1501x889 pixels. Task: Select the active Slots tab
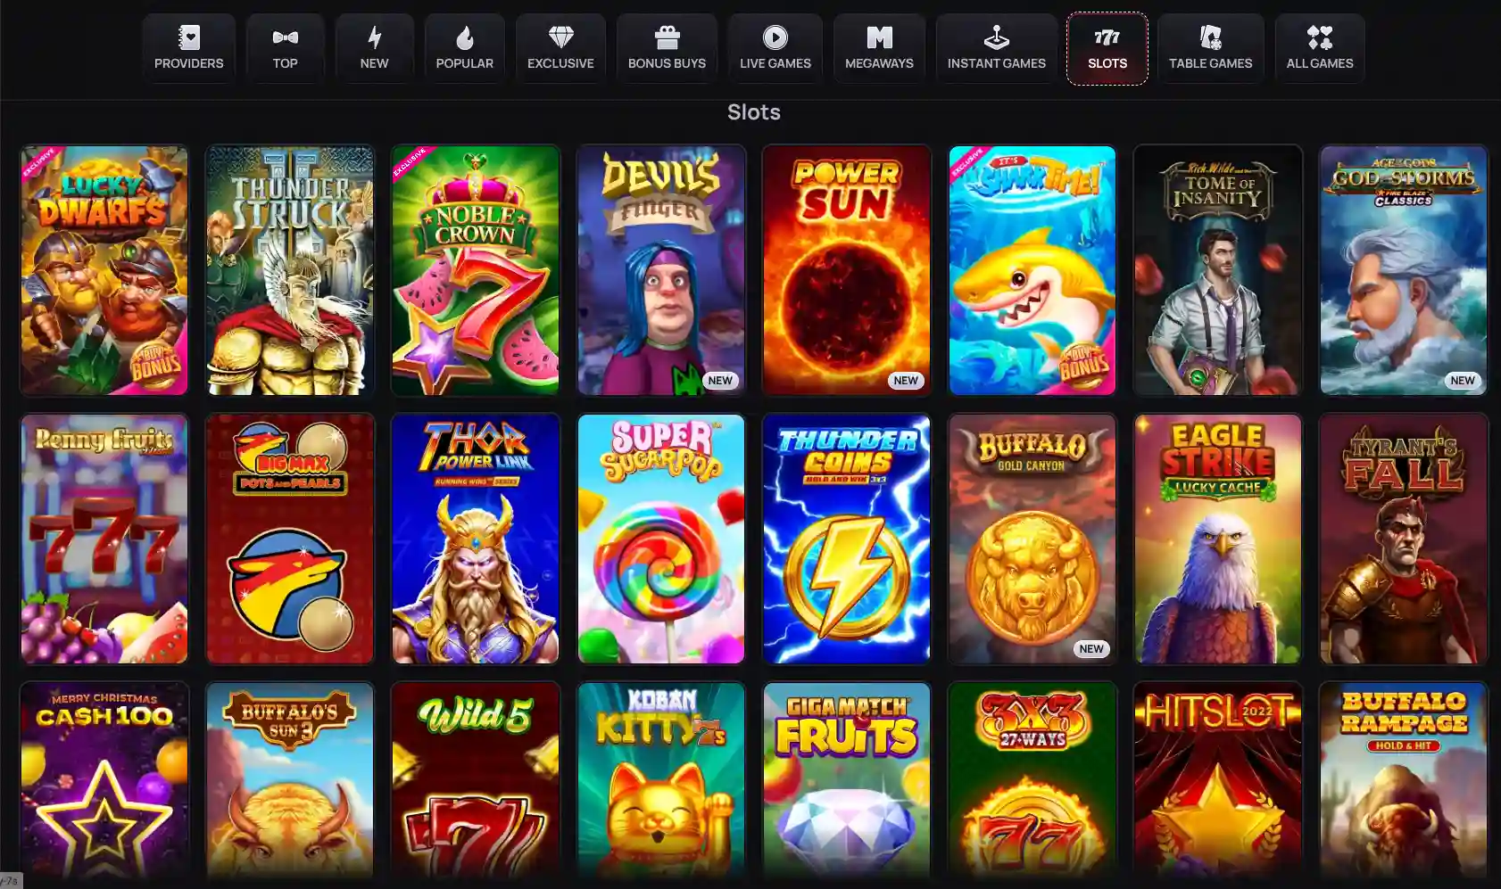click(x=1107, y=49)
